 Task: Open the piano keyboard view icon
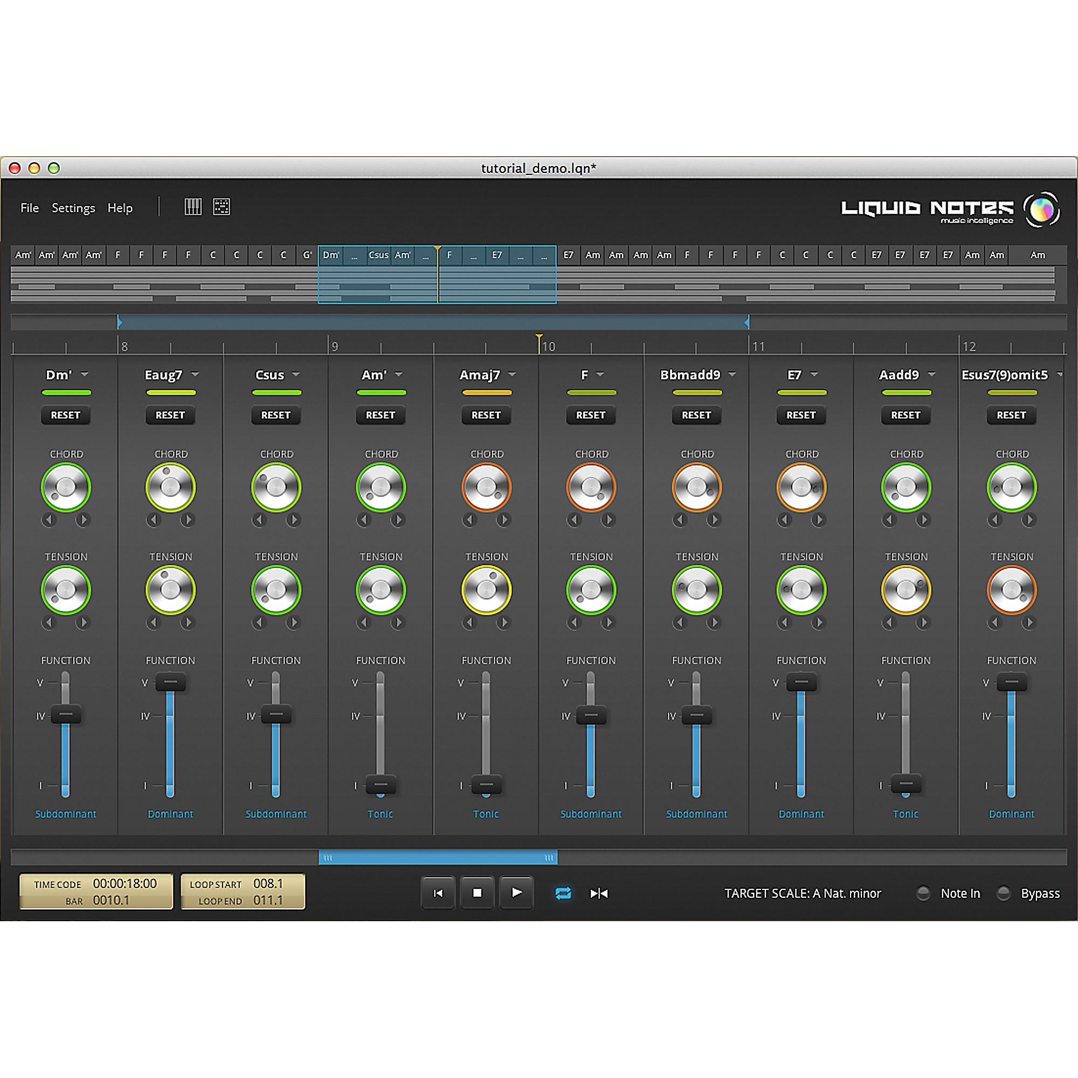193,207
